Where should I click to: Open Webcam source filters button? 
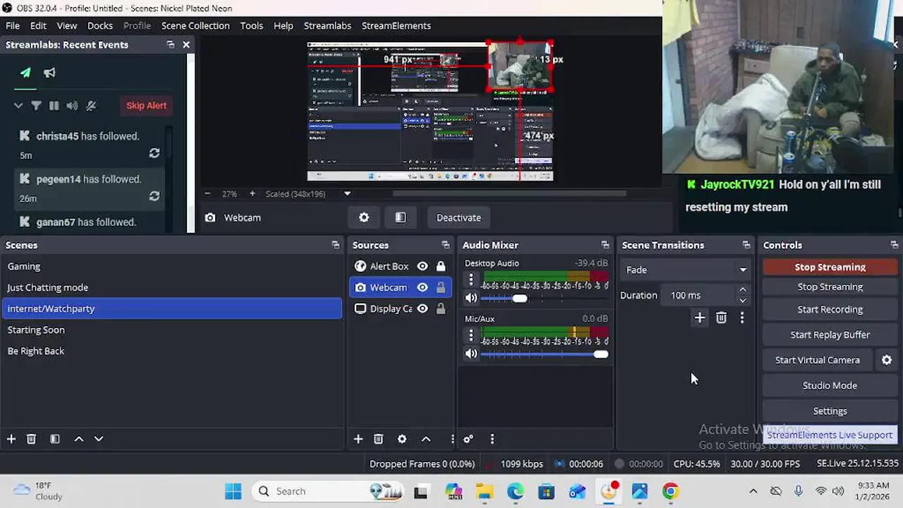pyautogui.click(x=401, y=217)
